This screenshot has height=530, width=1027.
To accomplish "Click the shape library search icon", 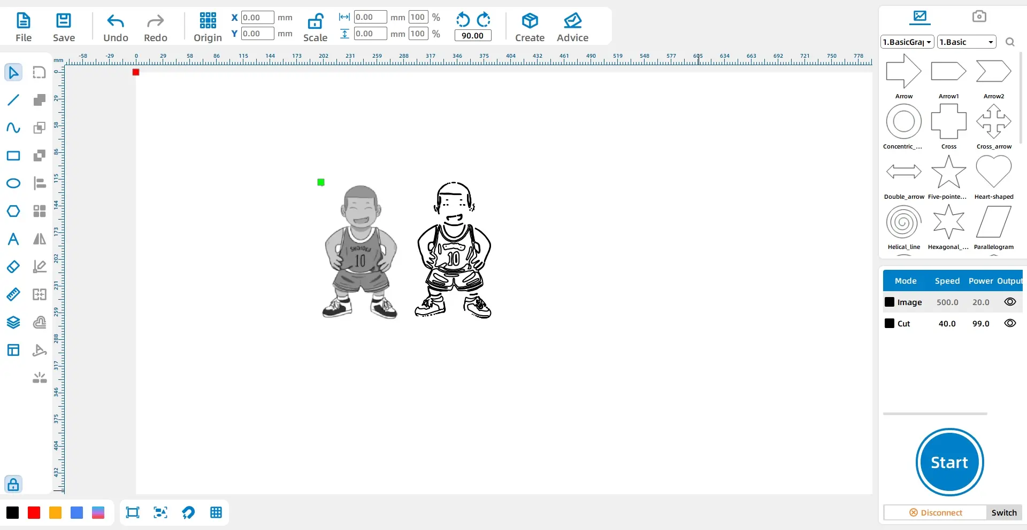I will pyautogui.click(x=1010, y=42).
